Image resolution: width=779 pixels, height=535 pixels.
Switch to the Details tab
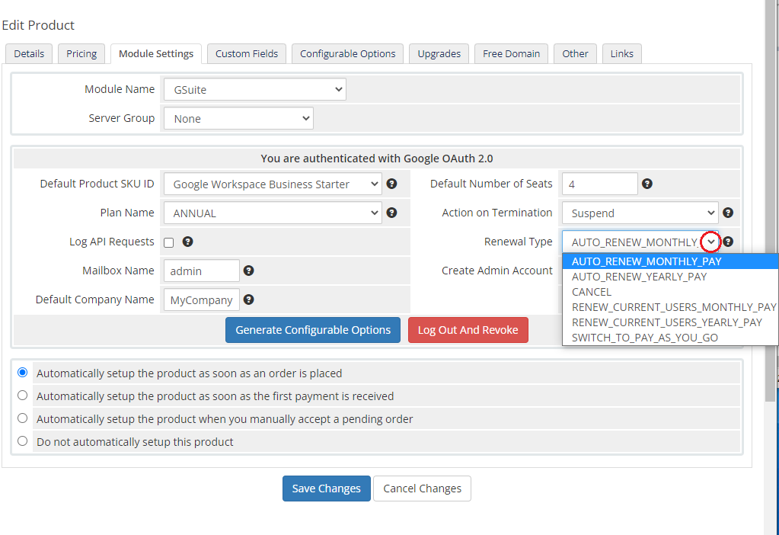coord(29,53)
